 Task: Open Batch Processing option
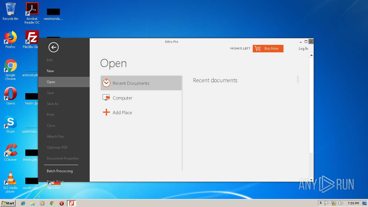pyautogui.click(x=60, y=171)
